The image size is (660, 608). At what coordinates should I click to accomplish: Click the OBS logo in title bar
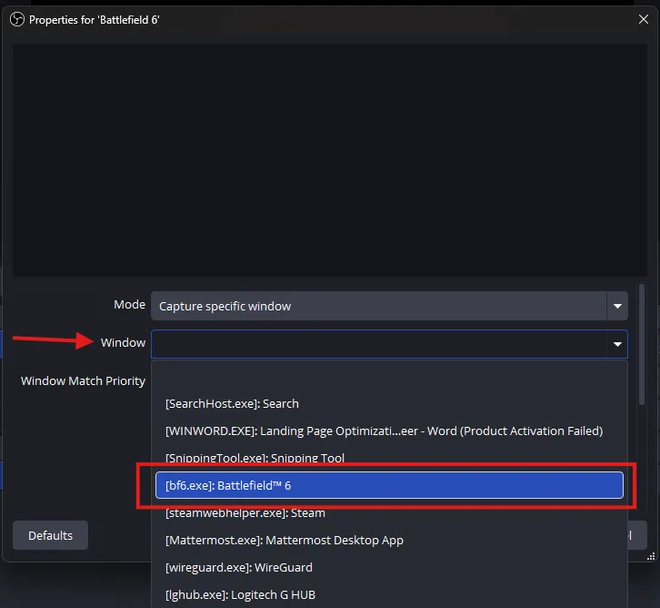(17, 19)
